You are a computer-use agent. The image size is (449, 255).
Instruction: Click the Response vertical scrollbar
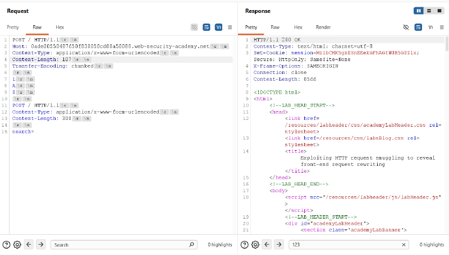pyautogui.click(x=447, y=44)
